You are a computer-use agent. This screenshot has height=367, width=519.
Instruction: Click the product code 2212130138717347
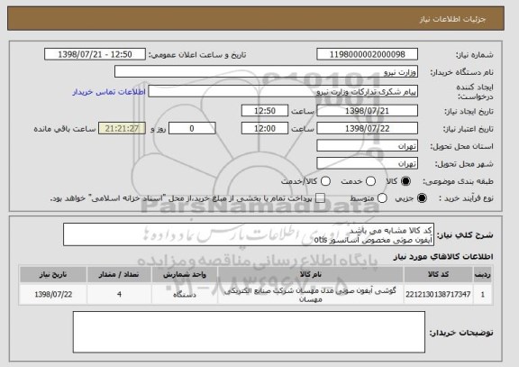tap(438, 294)
